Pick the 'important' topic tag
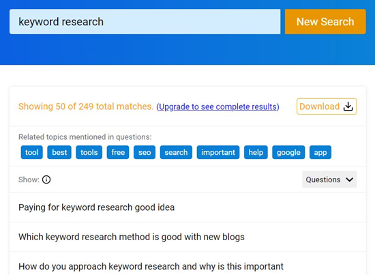Screen dimensions: 375x275 click(x=218, y=152)
